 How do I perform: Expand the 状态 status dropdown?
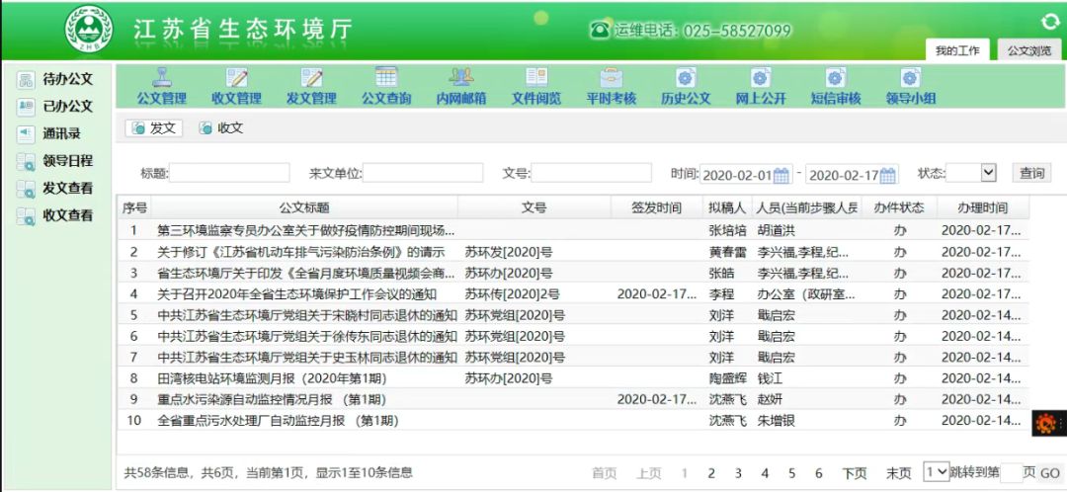tap(987, 173)
